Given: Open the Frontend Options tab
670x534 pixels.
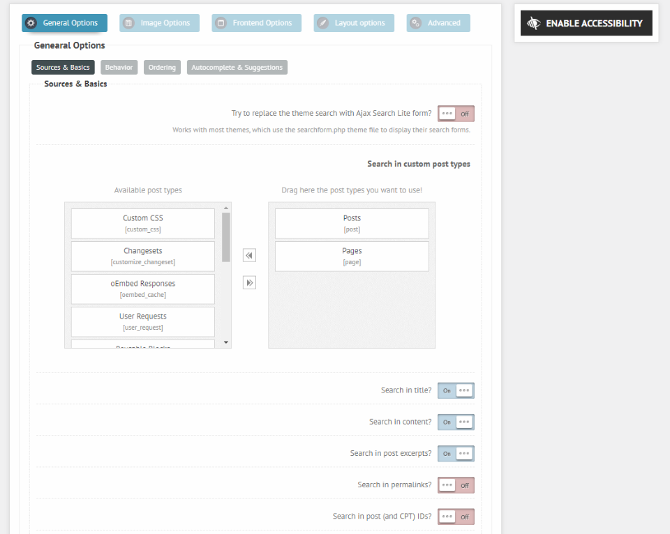Looking at the screenshot, I should pos(256,23).
